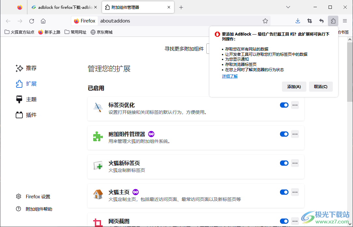
Task: Select 扩展 in the sidebar
Action: [26, 84]
